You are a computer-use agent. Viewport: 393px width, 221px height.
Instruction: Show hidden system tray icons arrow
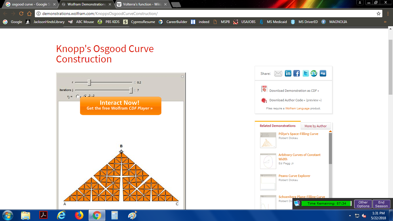coord(350,216)
